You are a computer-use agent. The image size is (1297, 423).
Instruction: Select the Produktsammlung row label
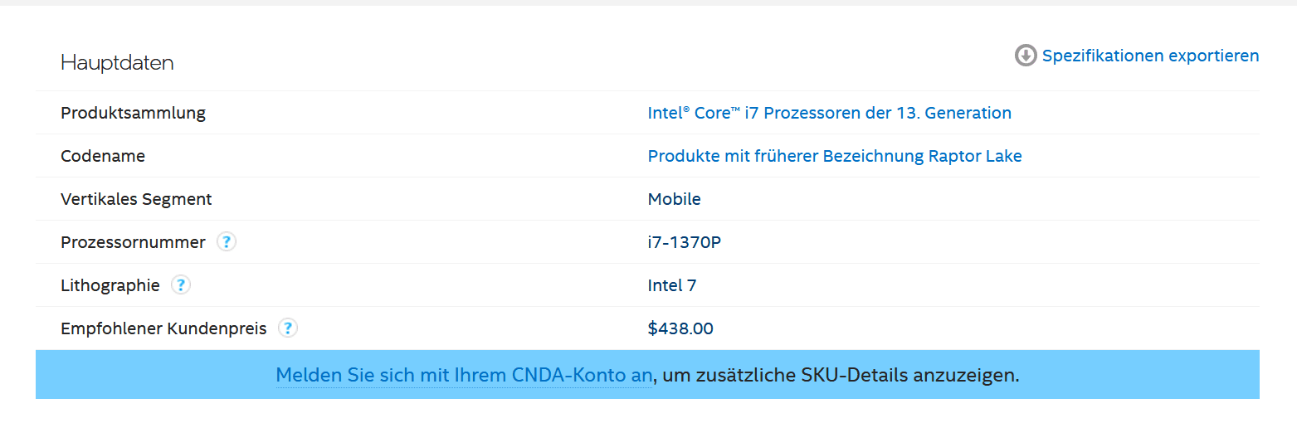pos(133,113)
